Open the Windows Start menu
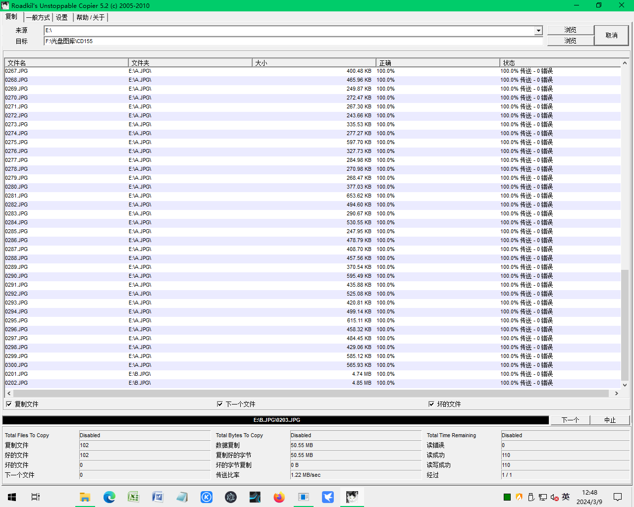 [12, 497]
